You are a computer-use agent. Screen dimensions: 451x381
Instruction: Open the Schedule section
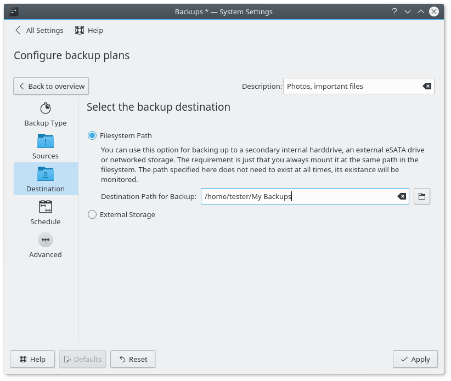pos(46,212)
